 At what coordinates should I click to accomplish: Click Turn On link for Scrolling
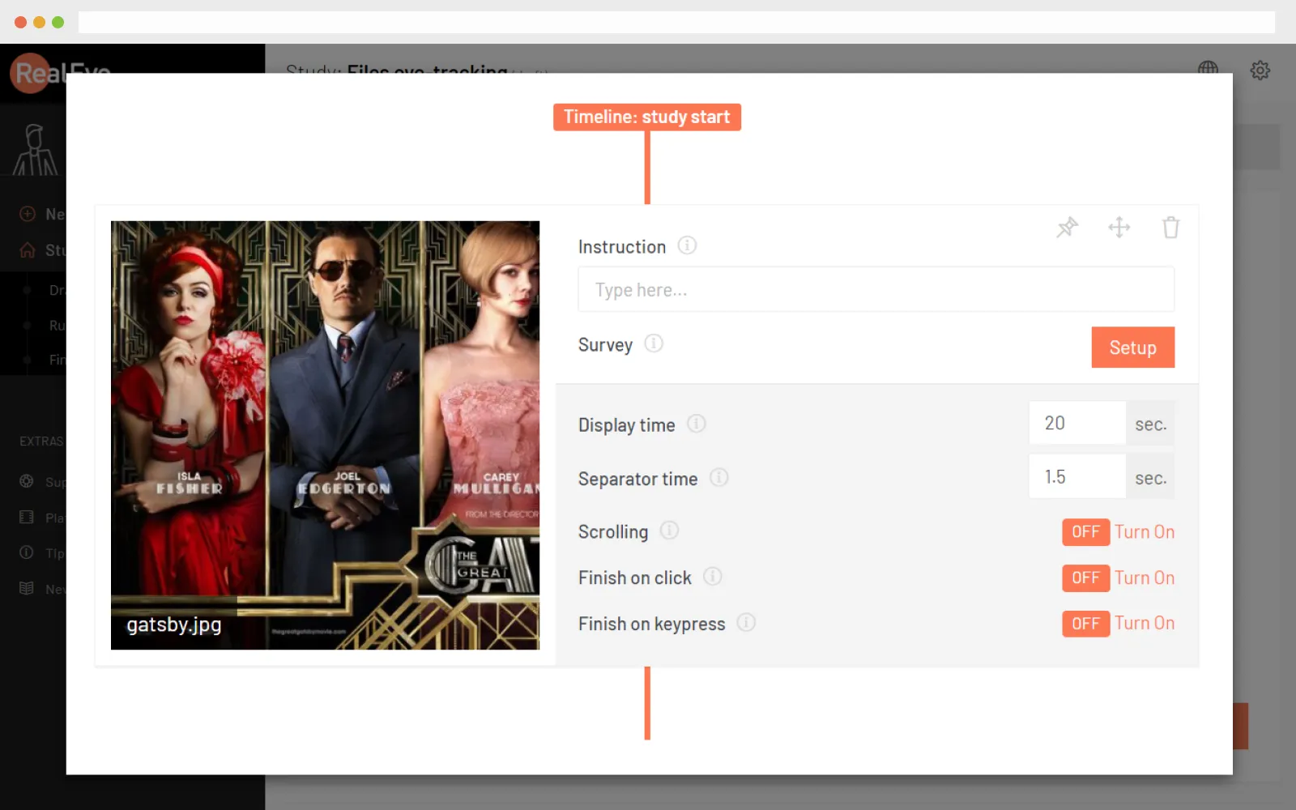[x=1145, y=532]
